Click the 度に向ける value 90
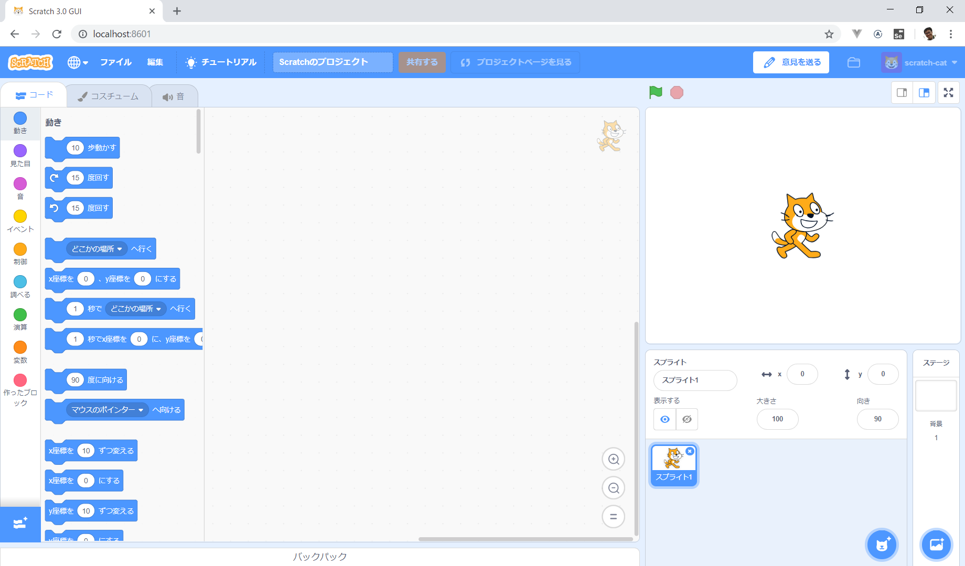Screen dimensions: 965x566 pos(76,380)
